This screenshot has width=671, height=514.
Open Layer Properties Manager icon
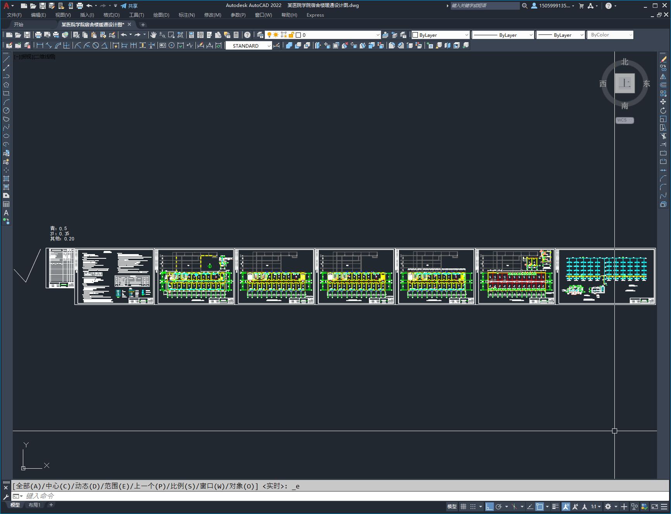[260, 35]
